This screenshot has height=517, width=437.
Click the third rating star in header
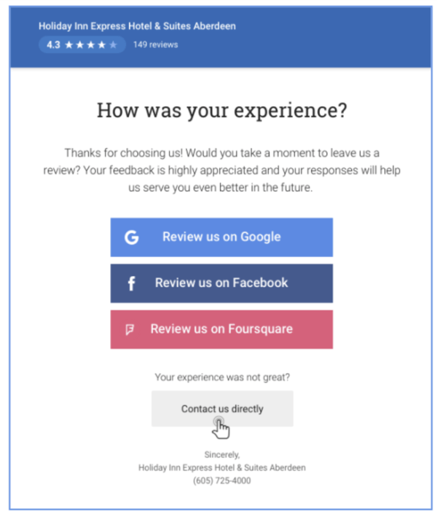[90, 44]
